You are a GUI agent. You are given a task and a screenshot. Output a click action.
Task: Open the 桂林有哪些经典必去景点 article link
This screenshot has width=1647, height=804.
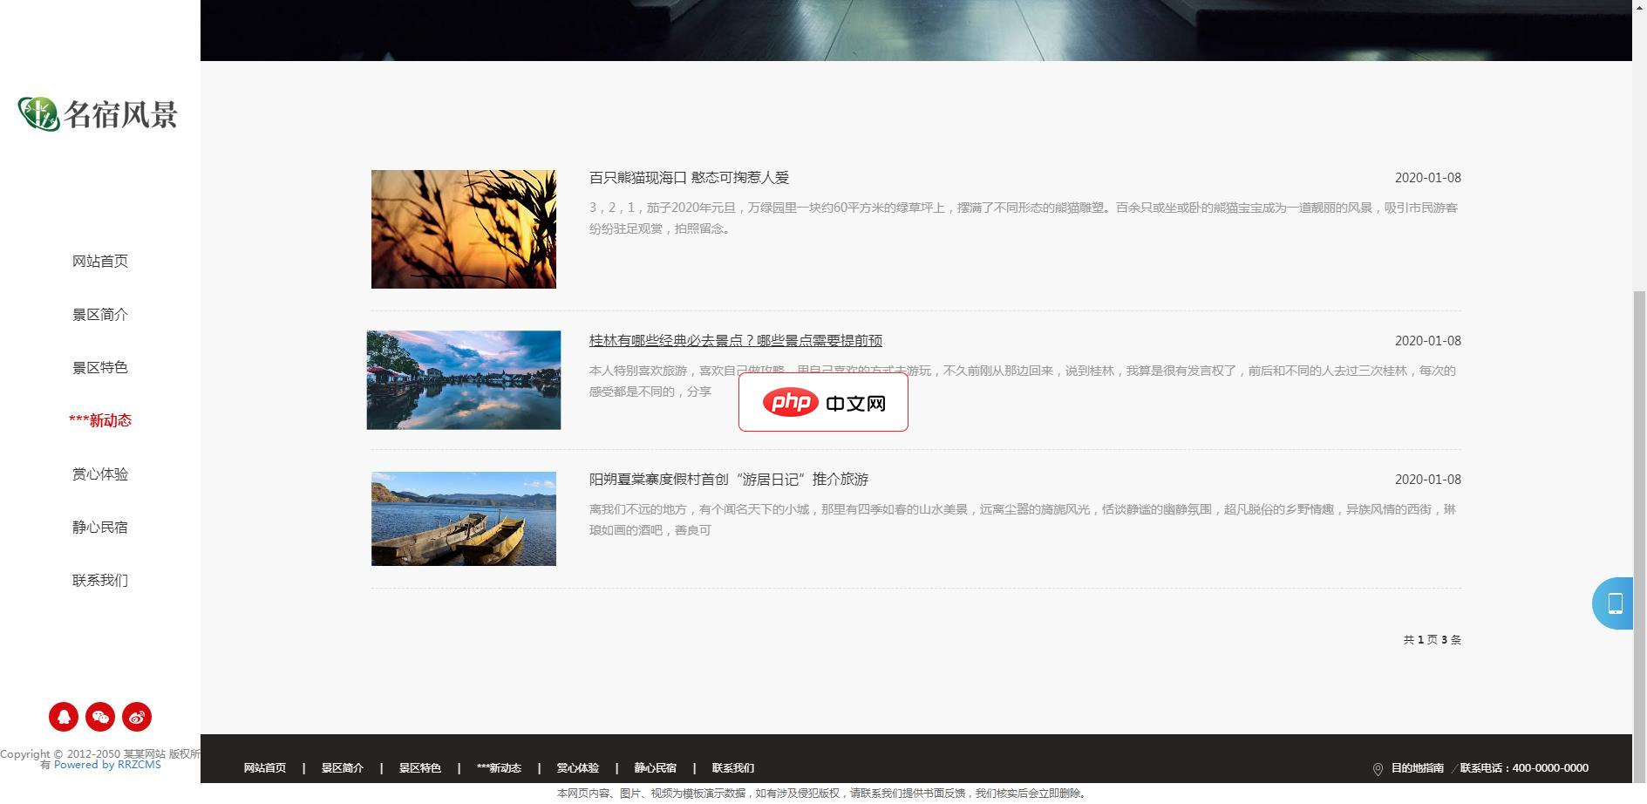(x=735, y=341)
